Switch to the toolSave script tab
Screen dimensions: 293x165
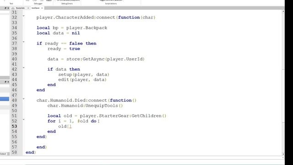tap(35, 8)
